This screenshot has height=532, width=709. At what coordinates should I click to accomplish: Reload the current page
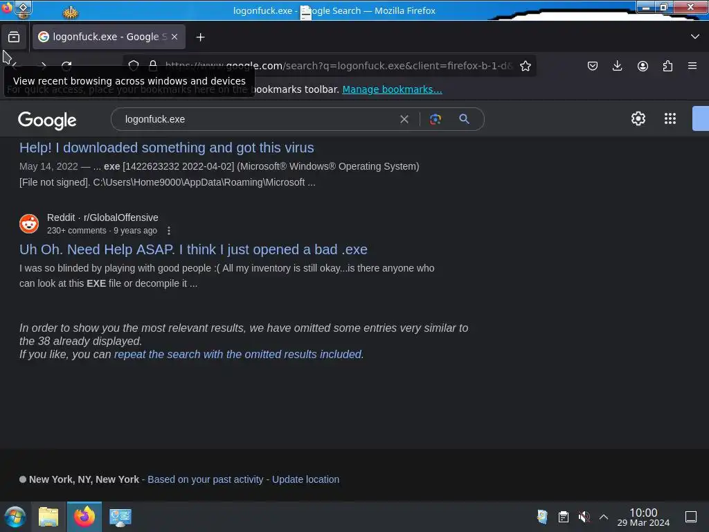click(66, 66)
